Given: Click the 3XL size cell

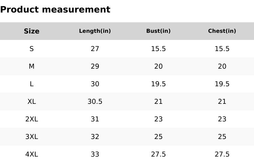Looking at the screenshot, I should [x=31, y=137].
